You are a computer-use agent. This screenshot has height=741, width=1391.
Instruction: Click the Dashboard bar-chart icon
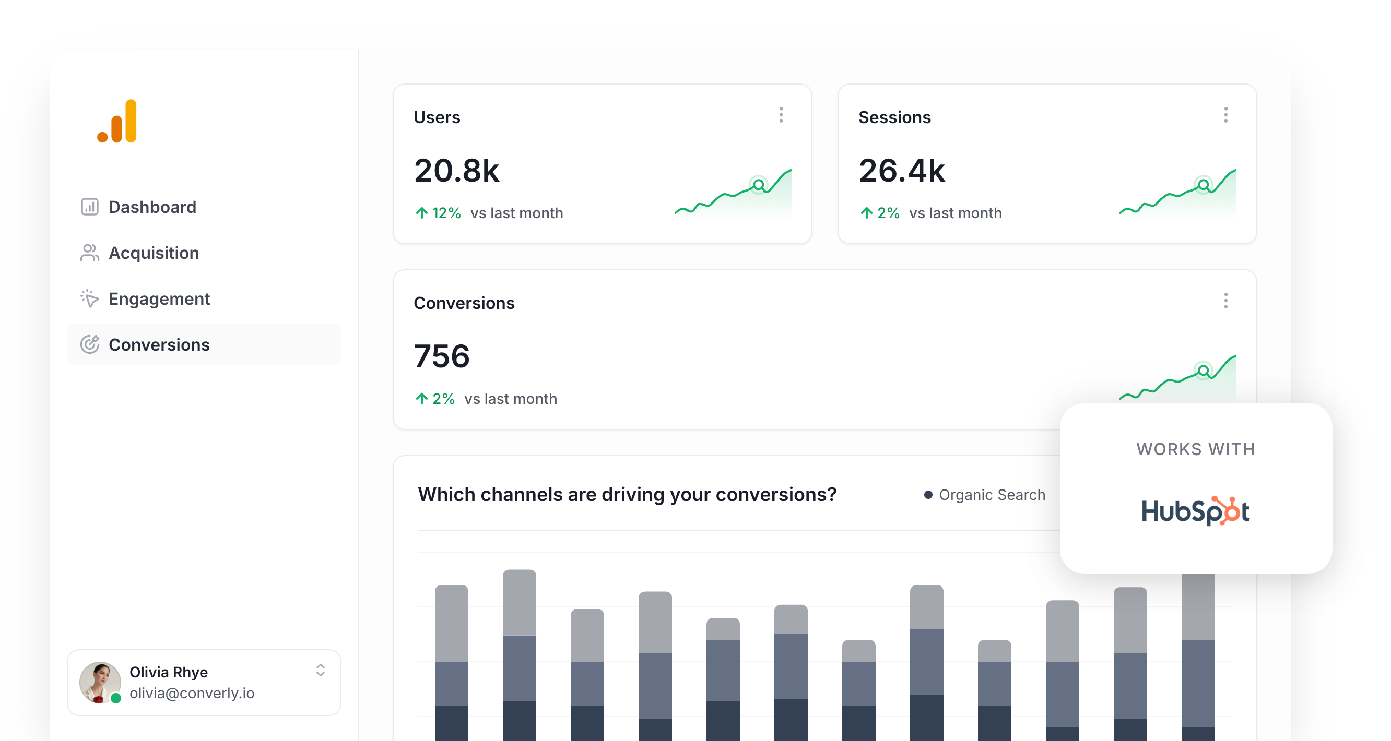[x=90, y=207]
